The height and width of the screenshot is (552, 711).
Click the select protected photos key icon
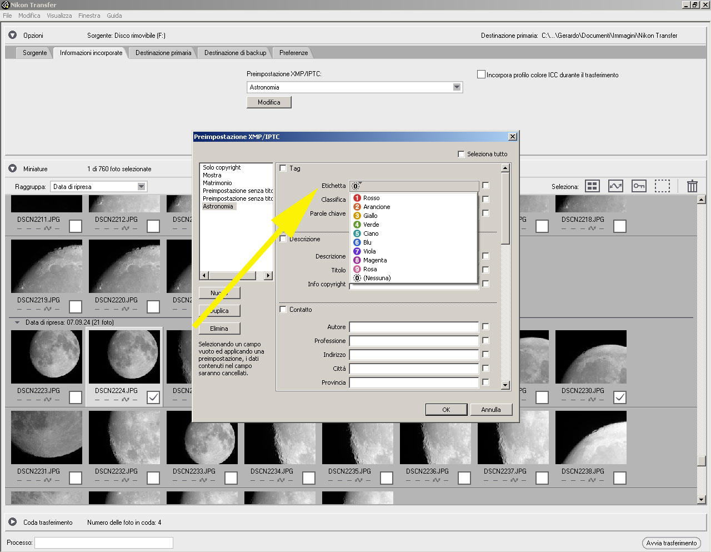coord(639,186)
